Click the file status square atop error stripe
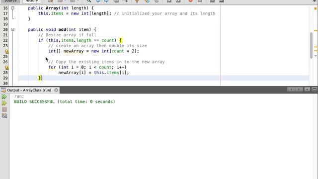 (316, 8)
